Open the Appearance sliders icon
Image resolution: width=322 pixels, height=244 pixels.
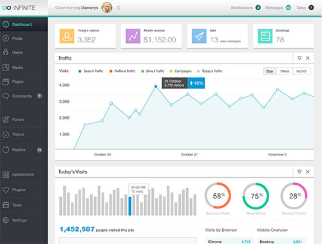tap(6, 175)
